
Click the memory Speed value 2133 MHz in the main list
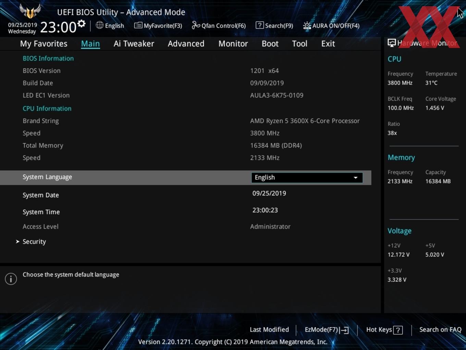click(265, 158)
